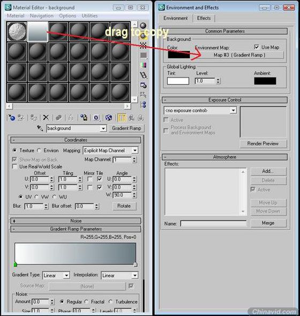Screen dimensions: 300x316
Task: Select the Environ radio button
Action: click(x=39, y=151)
